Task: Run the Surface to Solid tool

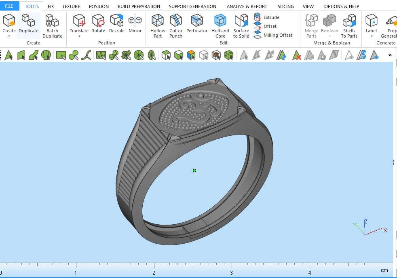Action: pos(241,26)
